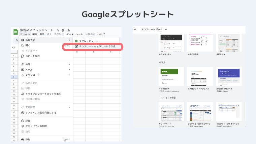Open the ガントチャート template
The width and height of the screenshot is (256, 144).
(171, 112)
